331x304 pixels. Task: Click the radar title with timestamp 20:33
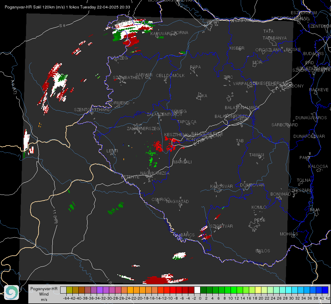pos(67,7)
